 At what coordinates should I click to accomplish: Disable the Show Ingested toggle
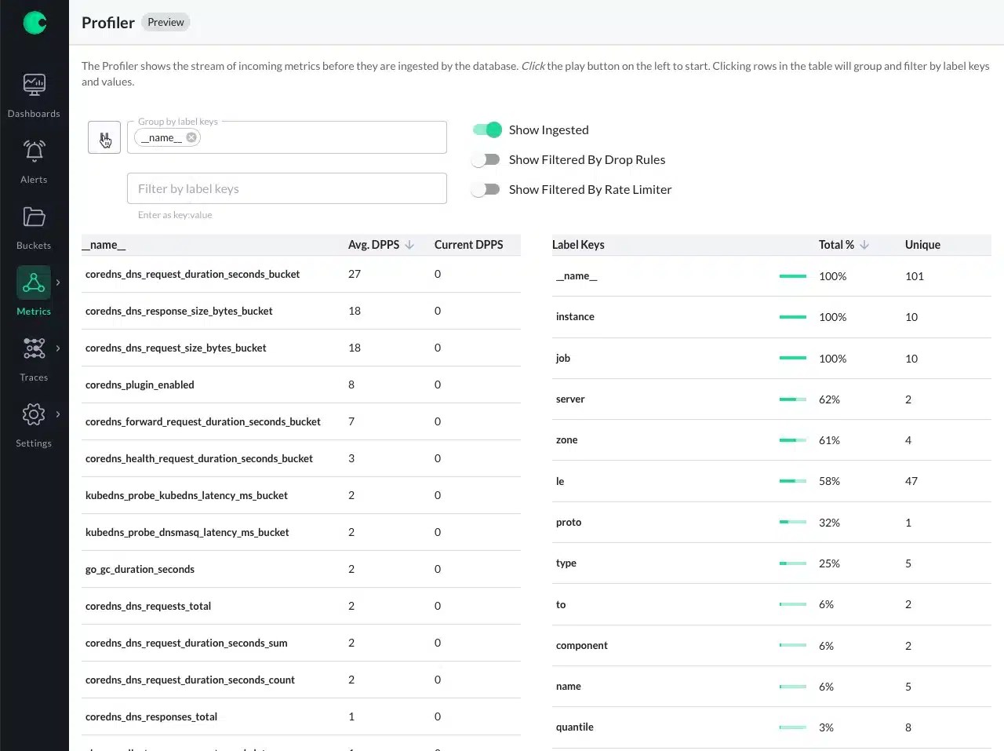tap(486, 129)
